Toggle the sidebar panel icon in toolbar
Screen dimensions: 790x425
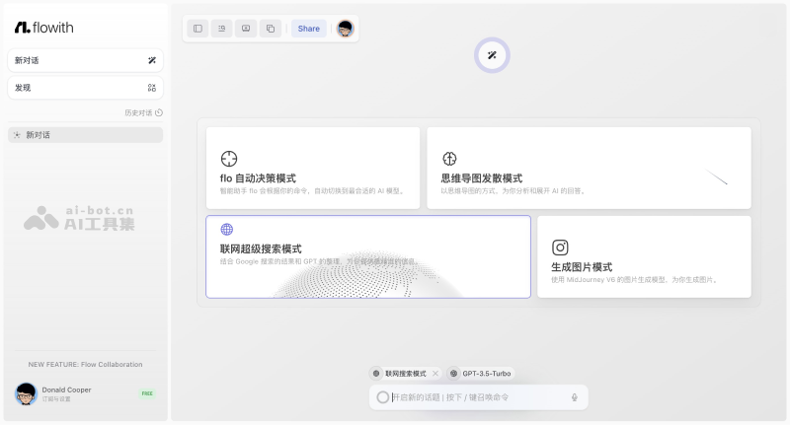tap(197, 29)
